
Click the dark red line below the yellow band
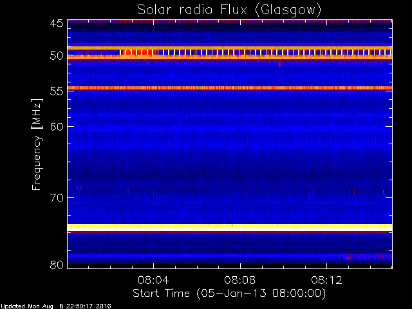point(230,232)
